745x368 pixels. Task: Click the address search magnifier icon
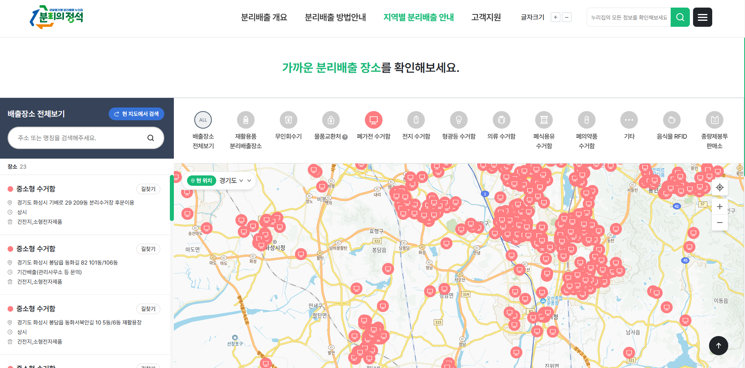tap(151, 138)
